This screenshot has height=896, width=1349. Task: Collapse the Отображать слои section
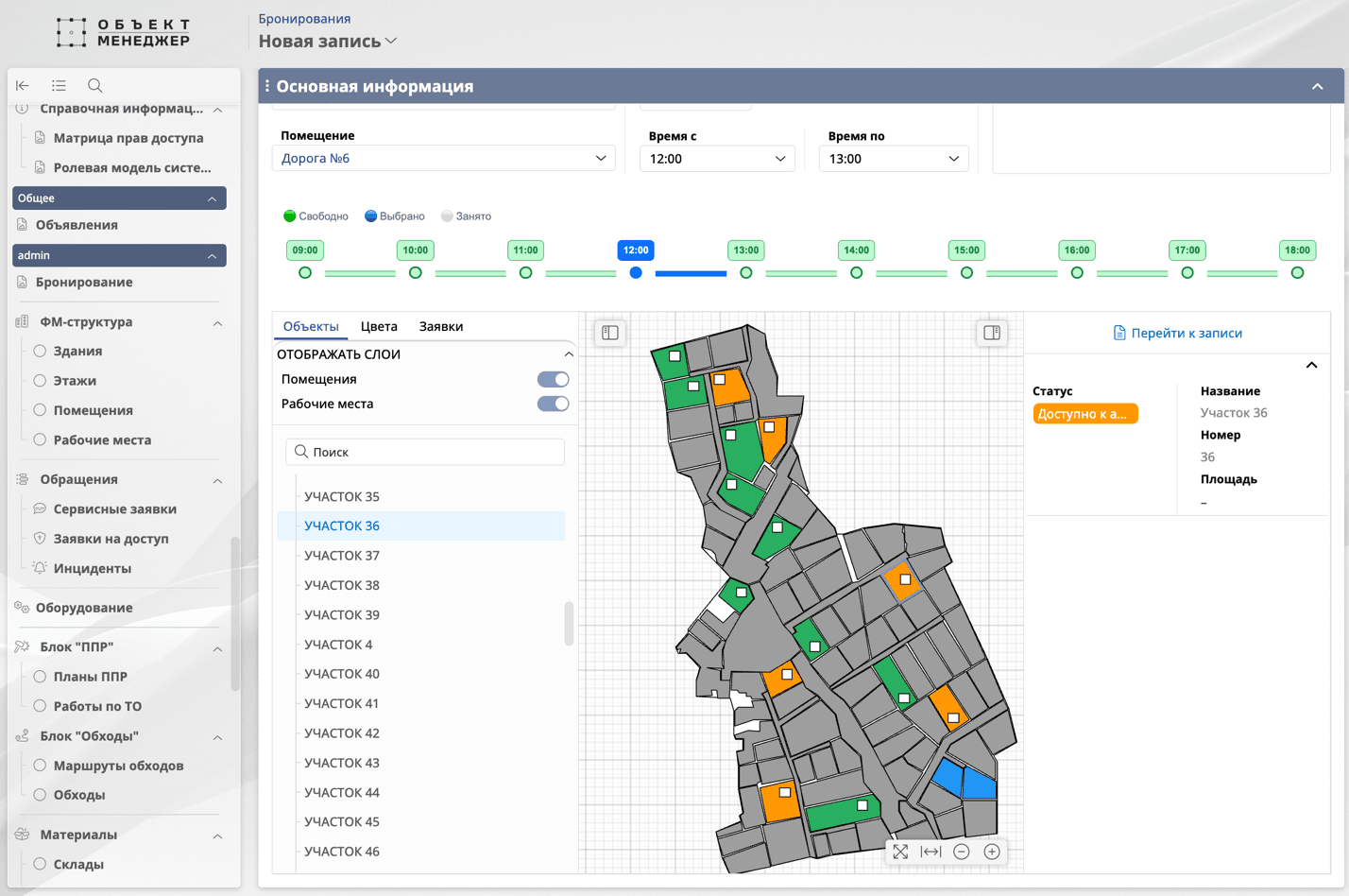point(569,354)
